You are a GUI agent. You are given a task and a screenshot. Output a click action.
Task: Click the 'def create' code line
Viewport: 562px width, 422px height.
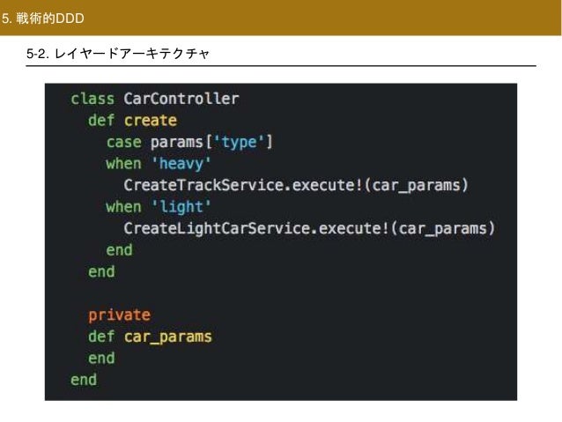click(133, 121)
